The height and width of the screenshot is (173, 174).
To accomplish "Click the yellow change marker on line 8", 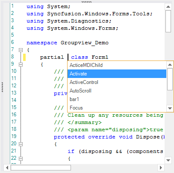I will 24,57.
